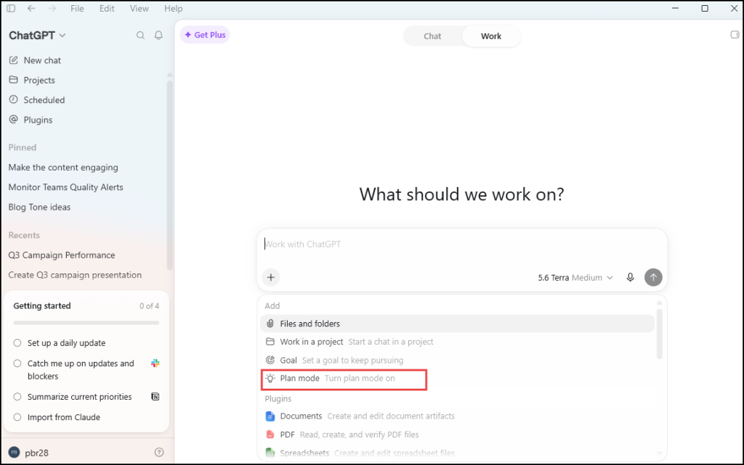
Task: Open help question mark icon
Action: [x=159, y=452]
